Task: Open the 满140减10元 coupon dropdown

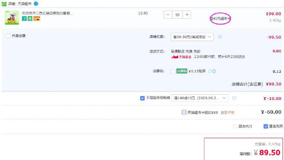Action: click(200, 98)
